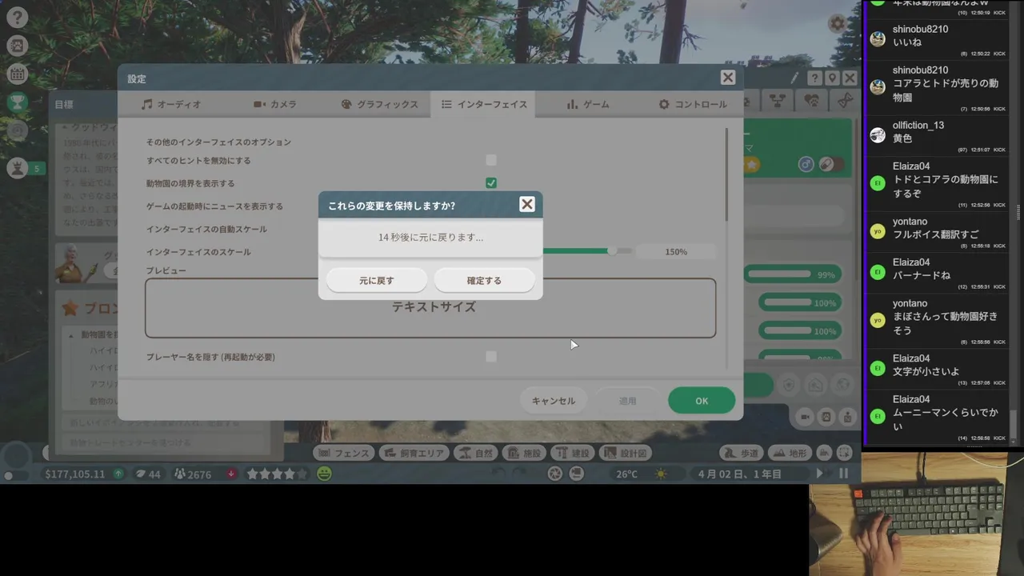Adjust the インターフェイスのスケール slider handle
This screenshot has height=576, width=1024.
click(612, 251)
